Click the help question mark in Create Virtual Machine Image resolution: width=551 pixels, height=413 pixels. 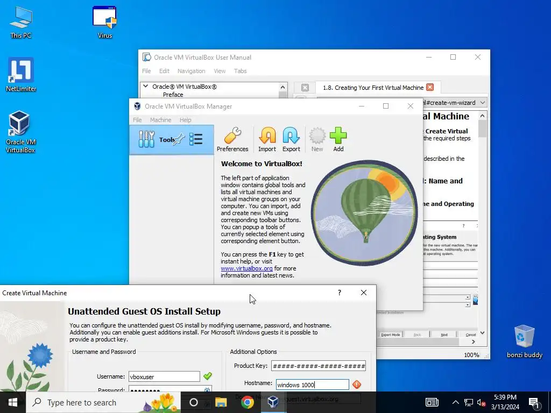340,293
